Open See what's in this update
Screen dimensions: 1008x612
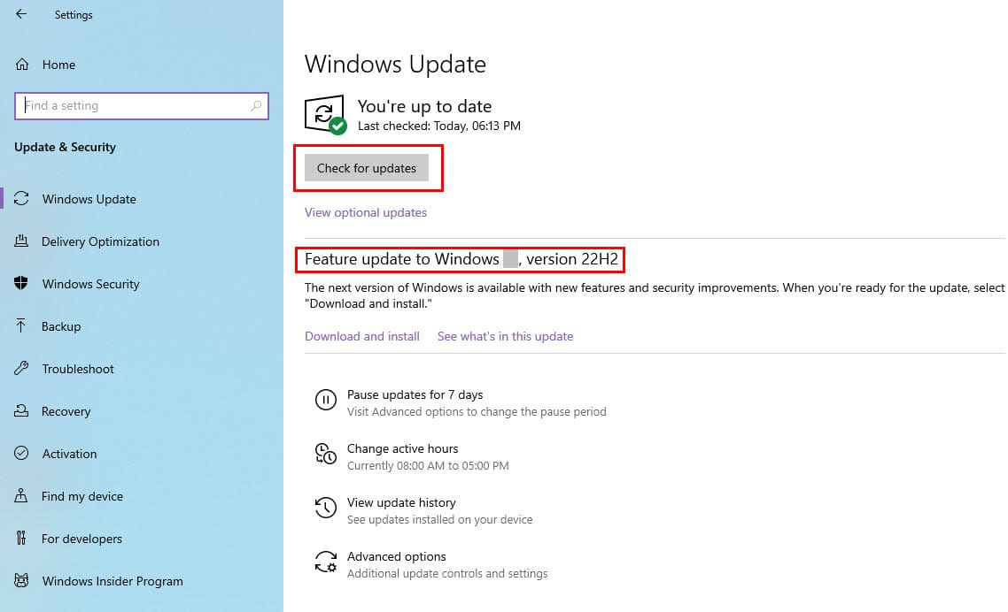[x=505, y=336]
